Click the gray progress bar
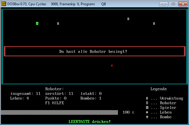Viewport: 189px width, 125px height. pyautogui.click(x=59, y=112)
